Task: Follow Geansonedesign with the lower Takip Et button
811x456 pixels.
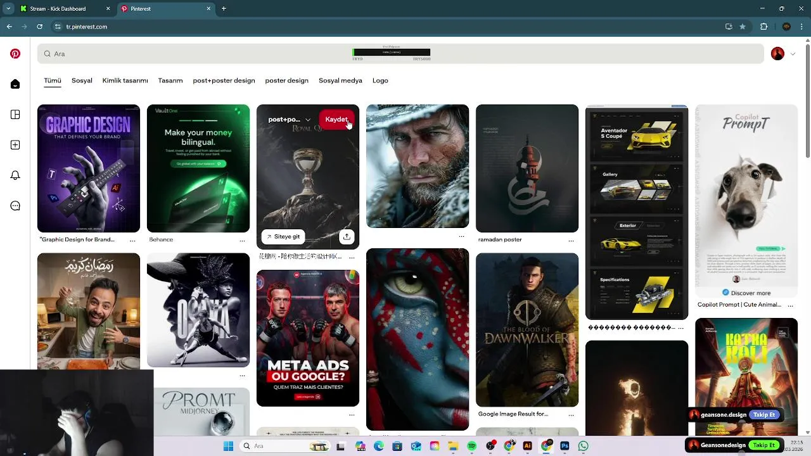Action: tap(764, 445)
